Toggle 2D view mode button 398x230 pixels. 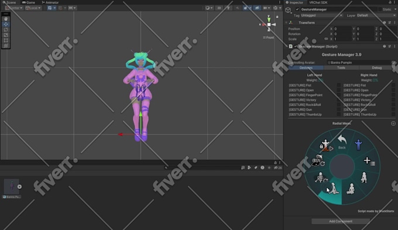tap(219, 8)
